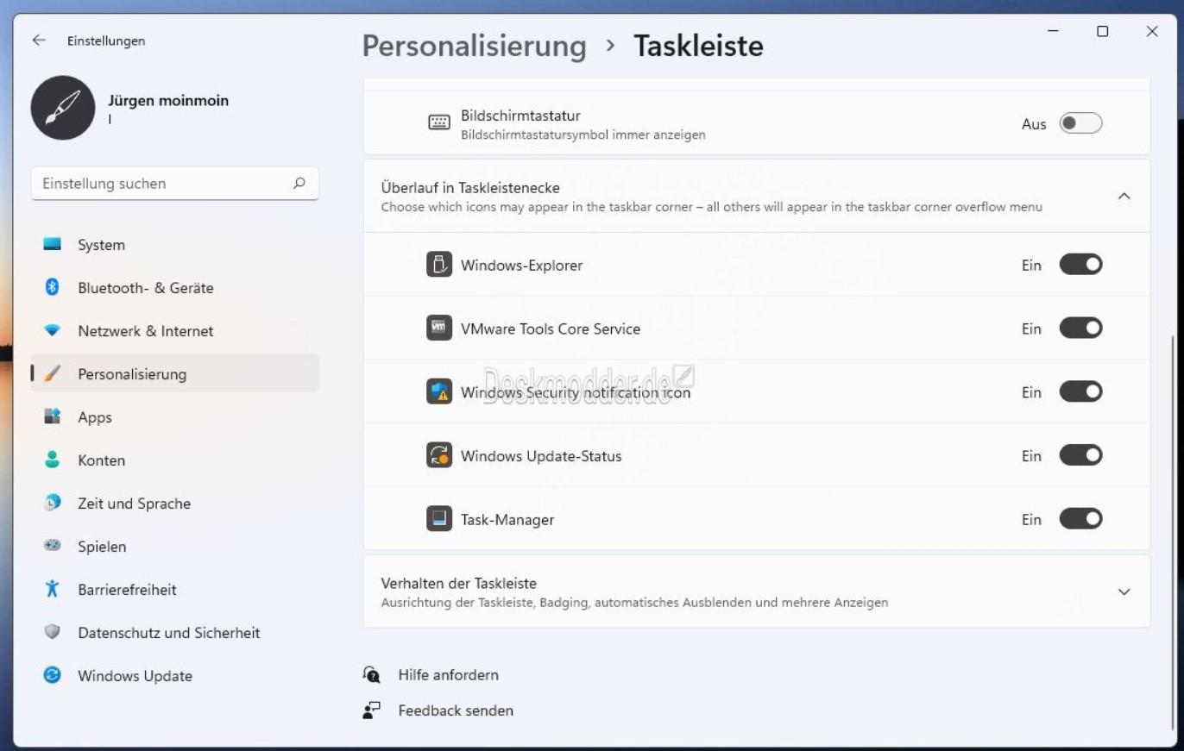Click the Windows-Explorer USB icon
Viewport: 1184px width, 751px height.
tap(439, 265)
